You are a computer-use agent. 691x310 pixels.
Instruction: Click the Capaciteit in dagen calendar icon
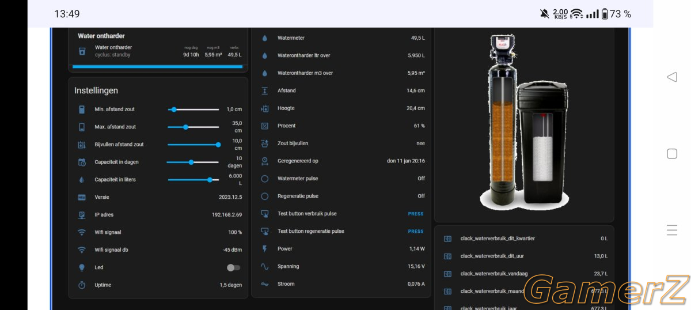[82, 162]
